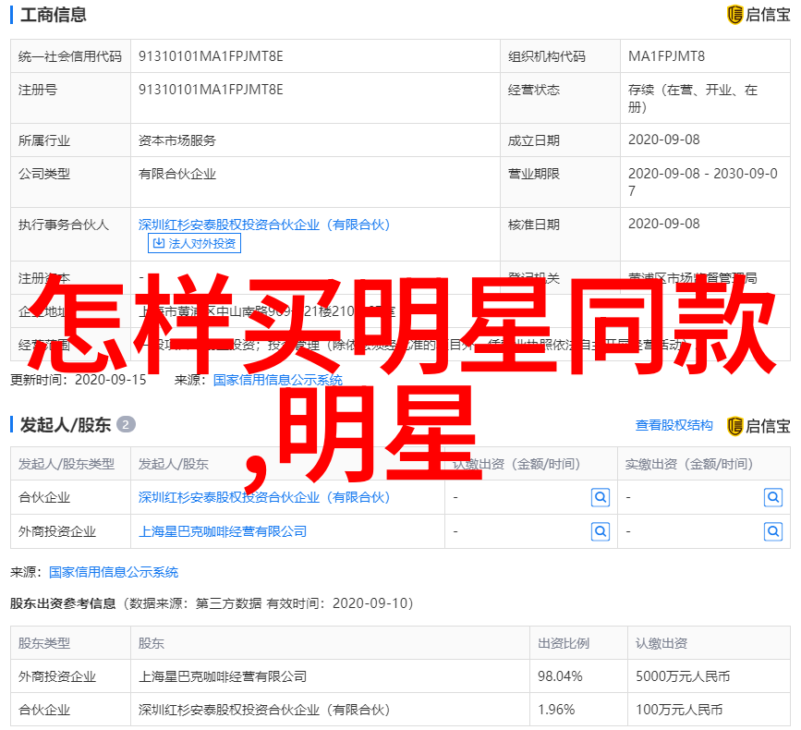
Task: Select the 组织机构代码 value MA1FPJMT8
Action: 666,56
